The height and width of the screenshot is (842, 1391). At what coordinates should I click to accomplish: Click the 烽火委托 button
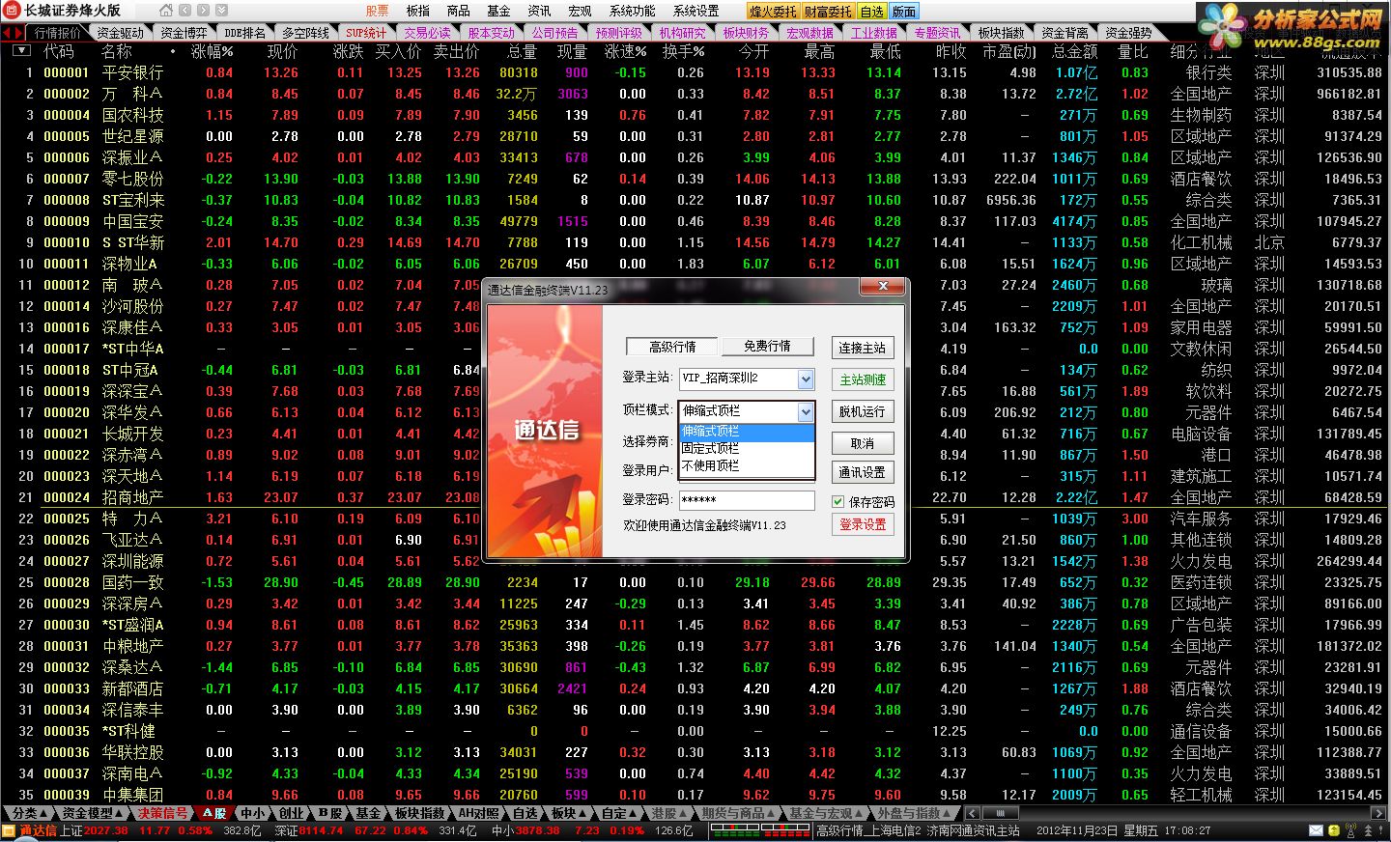[x=773, y=12]
